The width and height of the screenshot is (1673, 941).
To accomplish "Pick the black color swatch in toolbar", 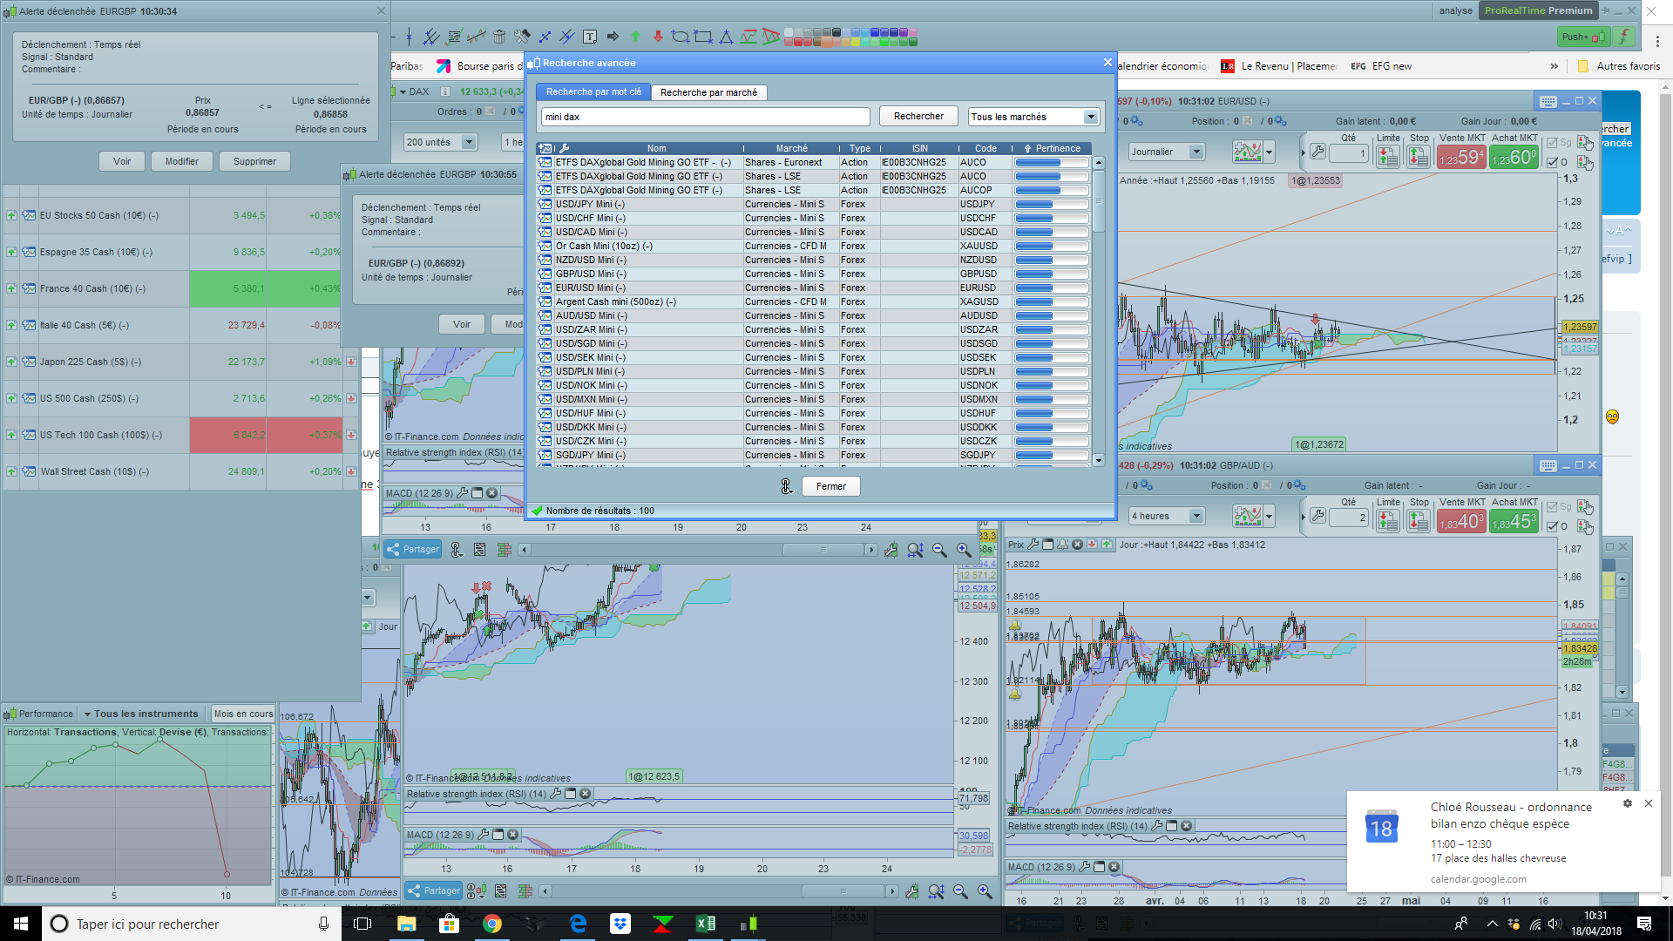I will 836,32.
